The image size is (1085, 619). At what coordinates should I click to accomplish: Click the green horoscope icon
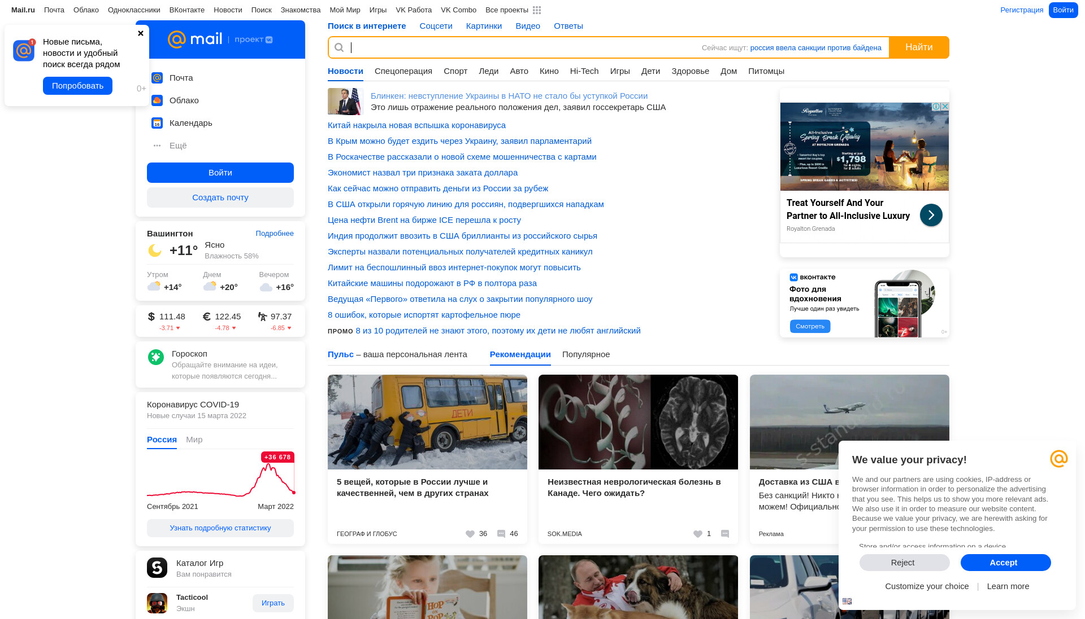tap(156, 357)
